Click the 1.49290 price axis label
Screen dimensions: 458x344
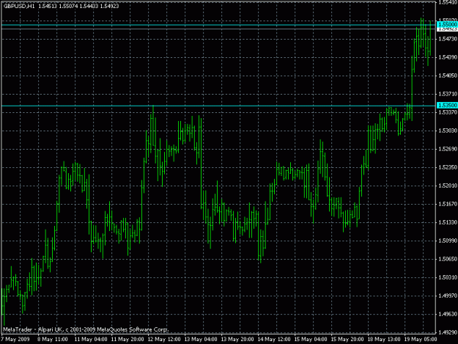click(448, 332)
